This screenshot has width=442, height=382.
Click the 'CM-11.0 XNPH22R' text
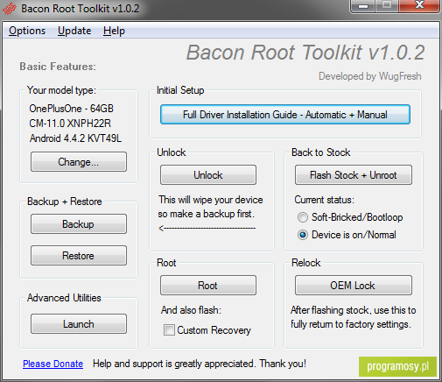point(70,124)
